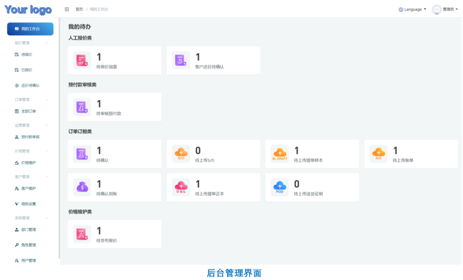Screen dimensions: 463x280
Task: Open 全部订单 from the sidebar menu
Action: 28,111
